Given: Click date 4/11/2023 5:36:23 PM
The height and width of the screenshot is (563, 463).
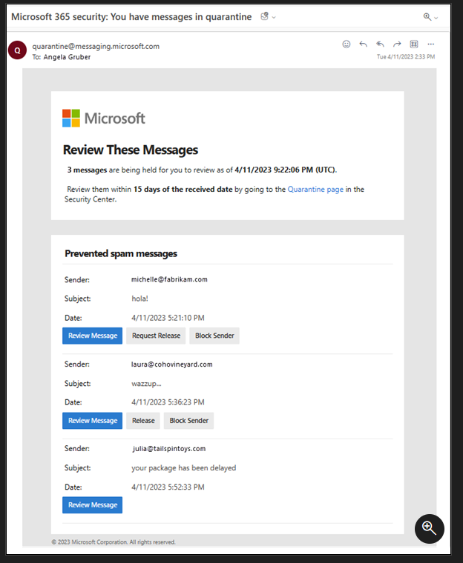Looking at the screenshot, I should pyautogui.click(x=168, y=402).
